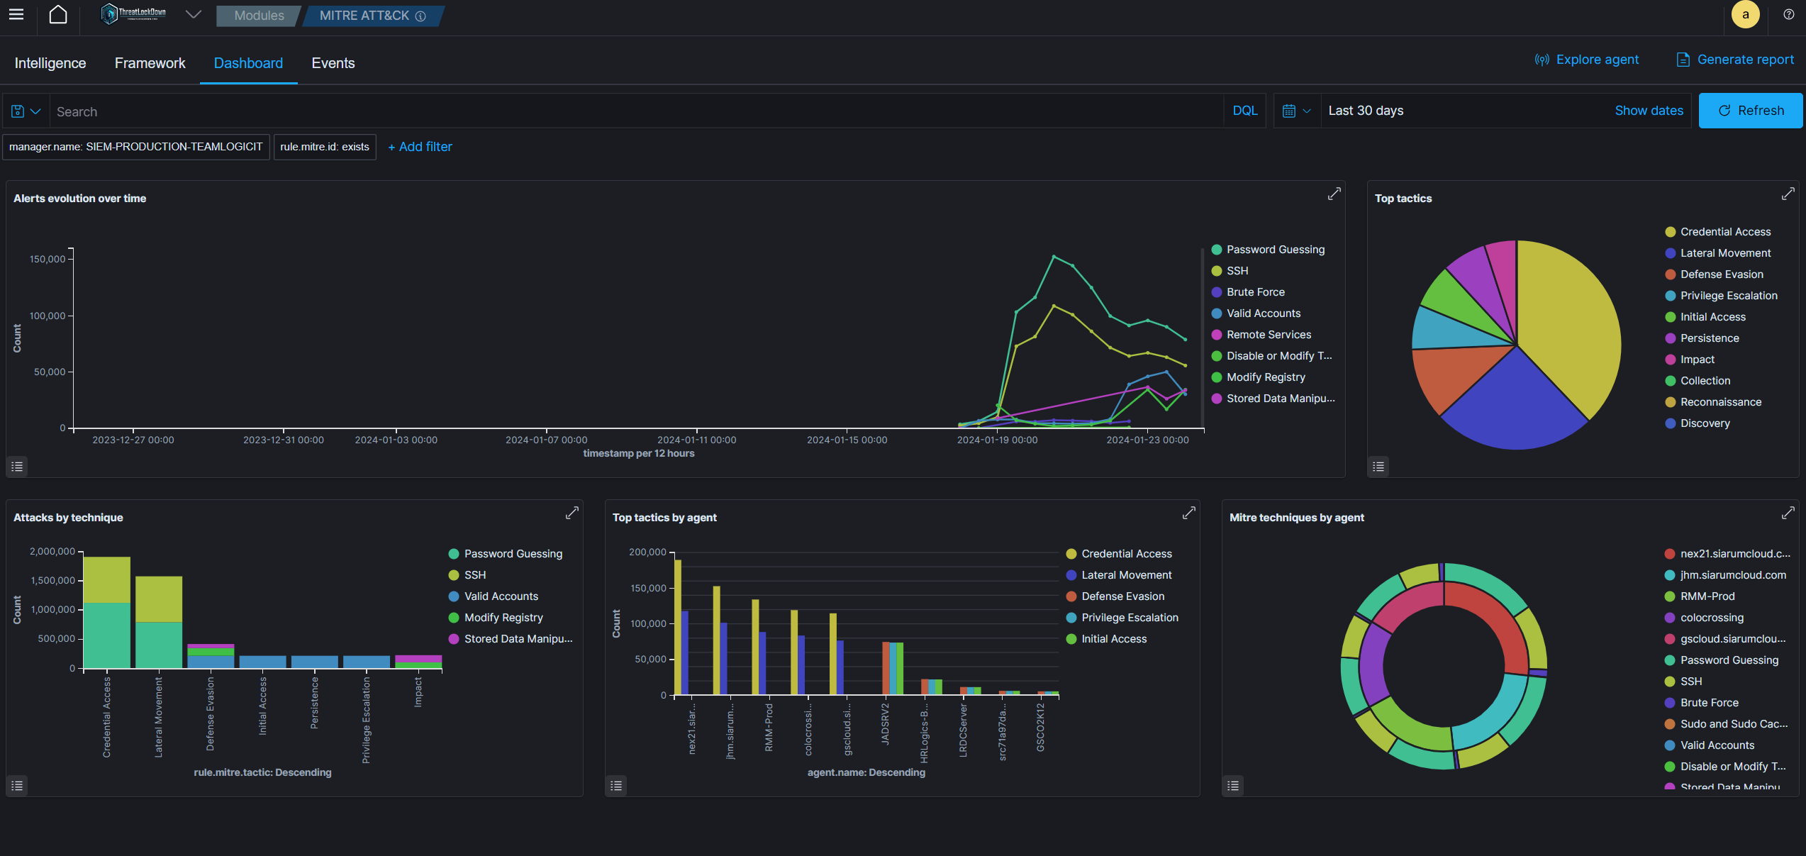Toggle Defense Evasion in tactics by agent legend
The width and height of the screenshot is (1806, 856).
(1122, 596)
